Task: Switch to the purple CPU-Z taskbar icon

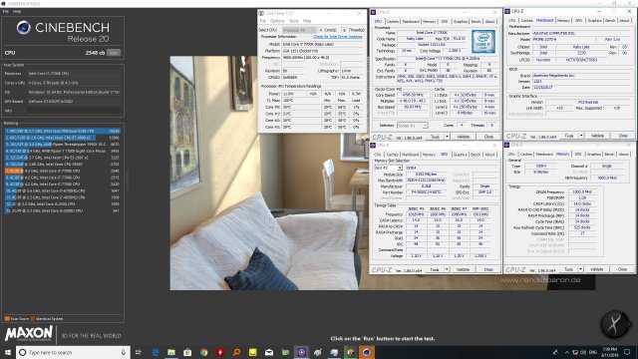Action: [301, 352]
